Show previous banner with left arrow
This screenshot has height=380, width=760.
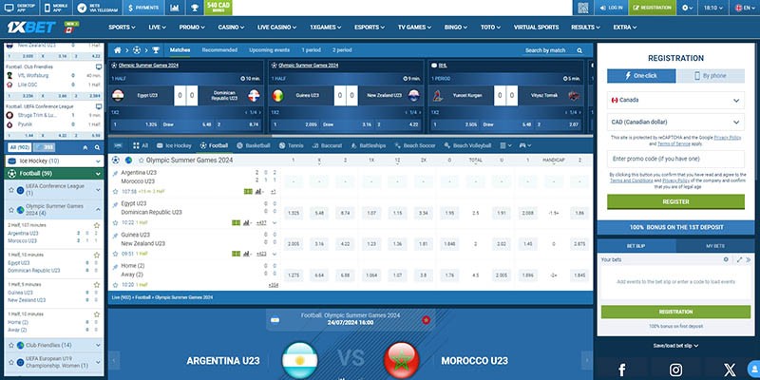114,361
